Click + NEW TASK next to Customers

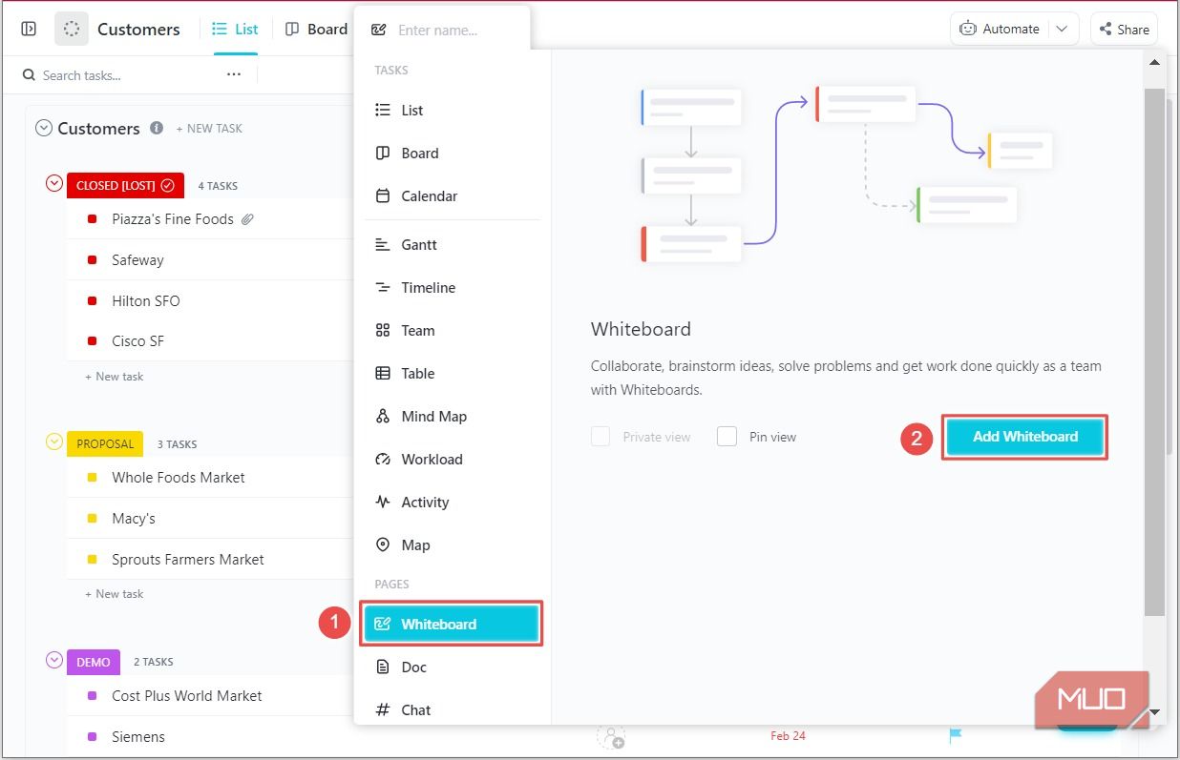tap(209, 129)
